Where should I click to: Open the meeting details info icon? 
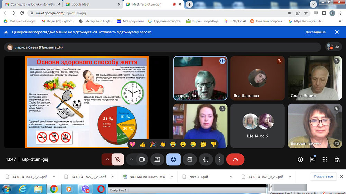[300, 159]
